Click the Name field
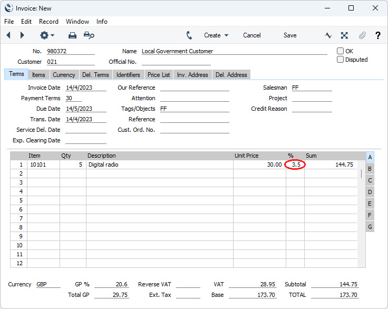The height and width of the screenshot is (309, 388). 235,51
